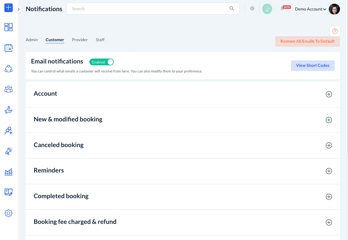Expand the Account section
This screenshot has height=240, width=348.
[x=329, y=94]
